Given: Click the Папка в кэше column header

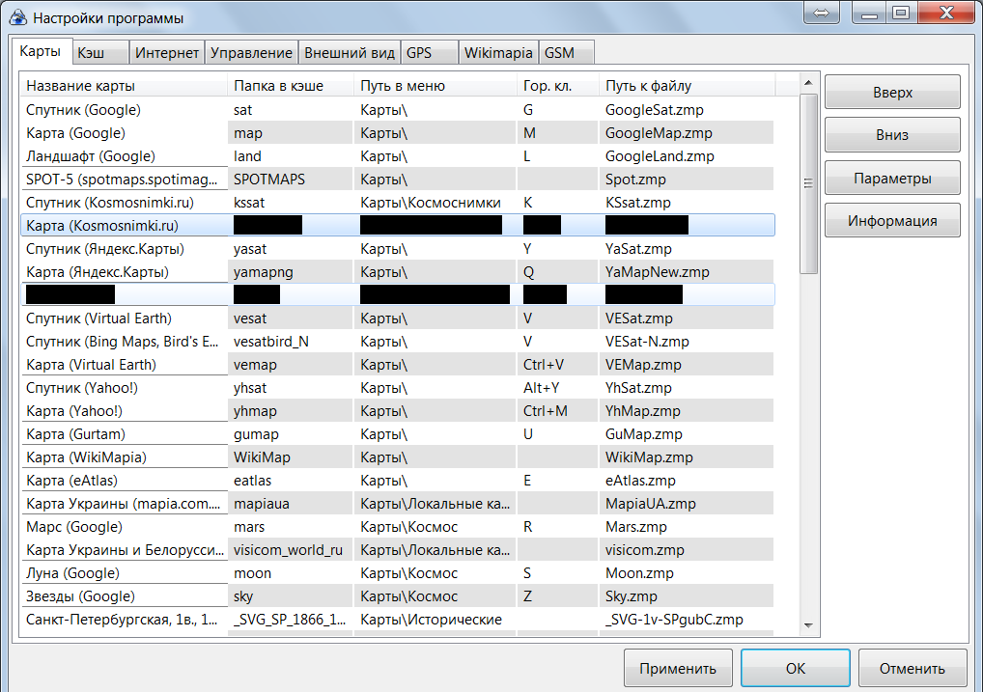Looking at the screenshot, I should (x=290, y=86).
